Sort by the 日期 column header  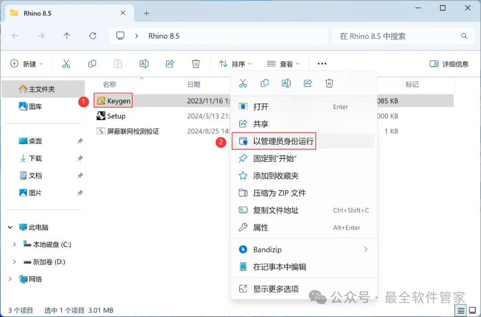click(194, 84)
